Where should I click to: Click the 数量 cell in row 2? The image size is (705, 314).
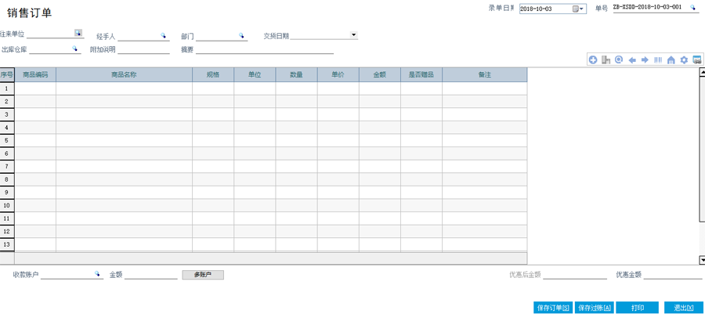coord(297,102)
